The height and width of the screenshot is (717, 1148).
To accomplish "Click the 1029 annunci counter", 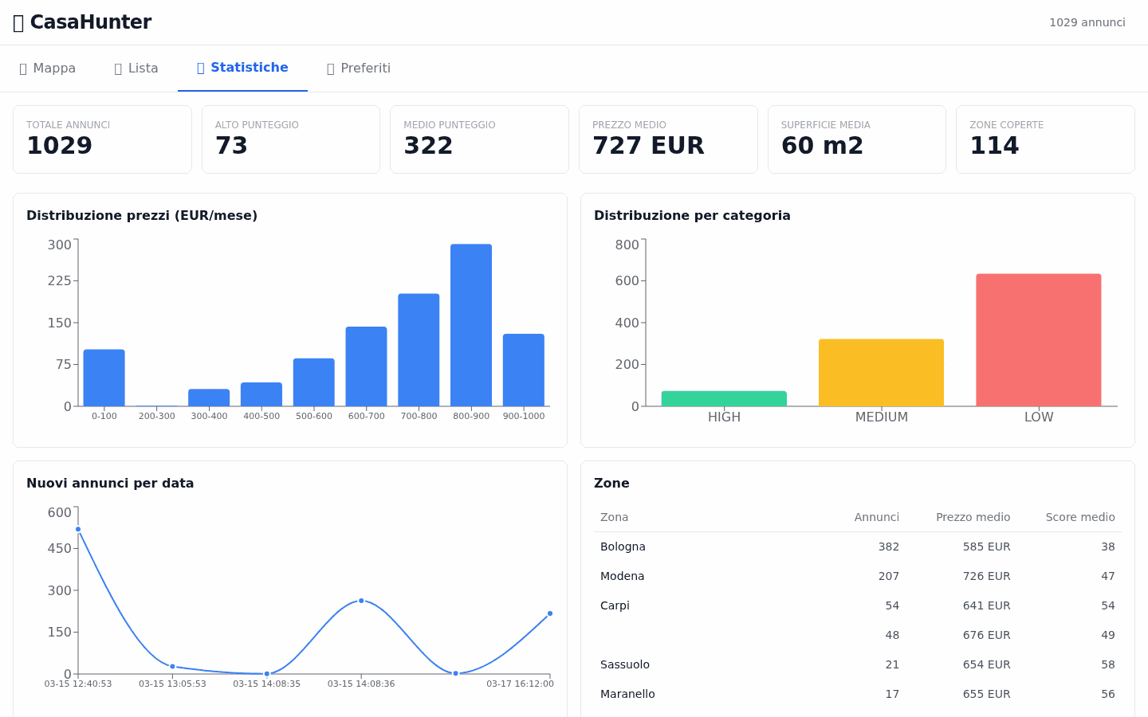I will coord(1087,22).
